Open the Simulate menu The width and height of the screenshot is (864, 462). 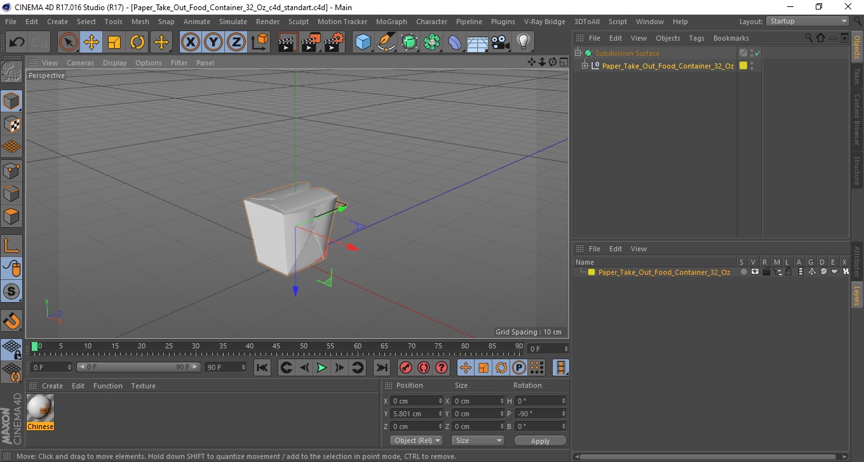click(233, 22)
